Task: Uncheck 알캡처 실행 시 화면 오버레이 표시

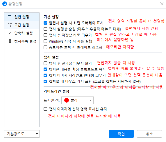Action: pos(45,23)
